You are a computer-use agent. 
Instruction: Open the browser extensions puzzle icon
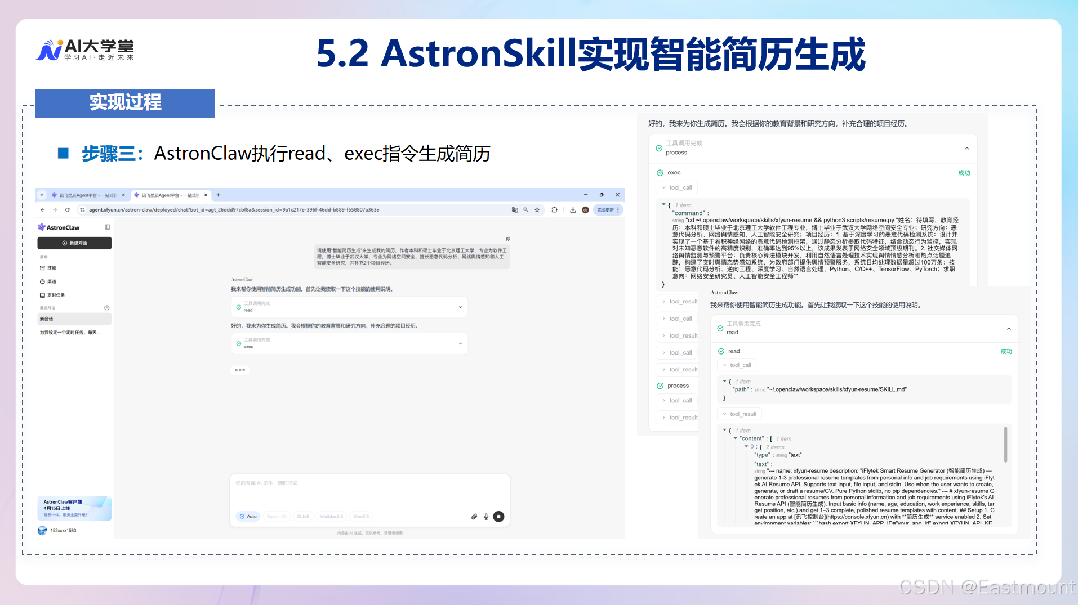coord(555,210)
